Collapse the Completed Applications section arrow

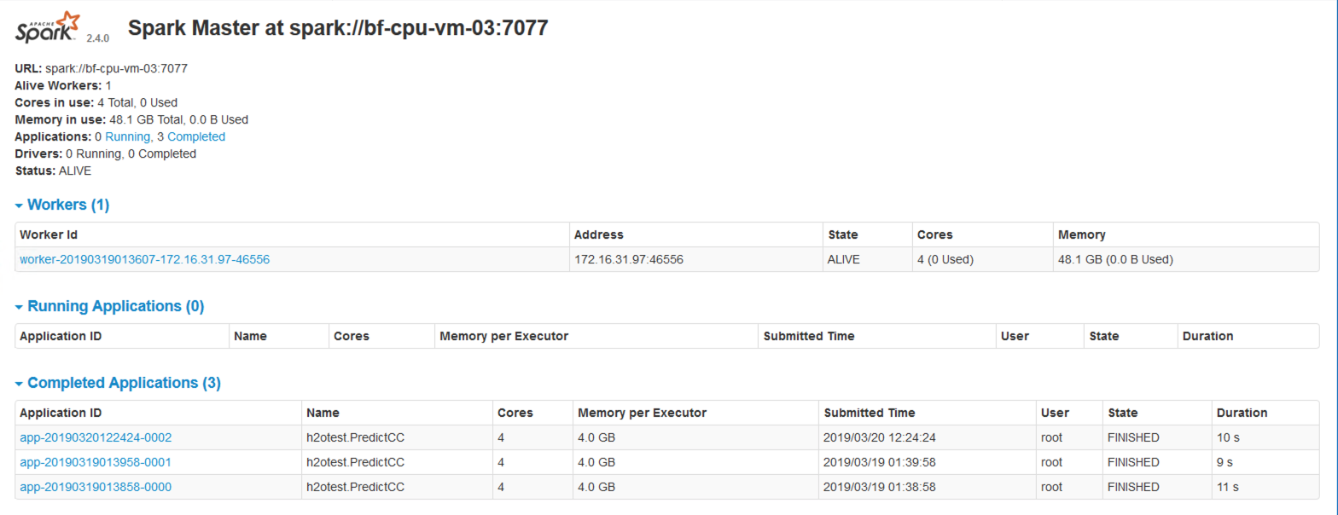19,384
